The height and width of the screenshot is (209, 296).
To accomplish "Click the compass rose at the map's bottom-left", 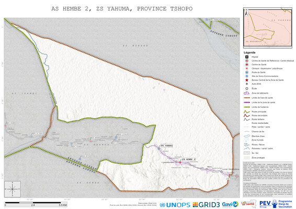I will tap(13, 189).
